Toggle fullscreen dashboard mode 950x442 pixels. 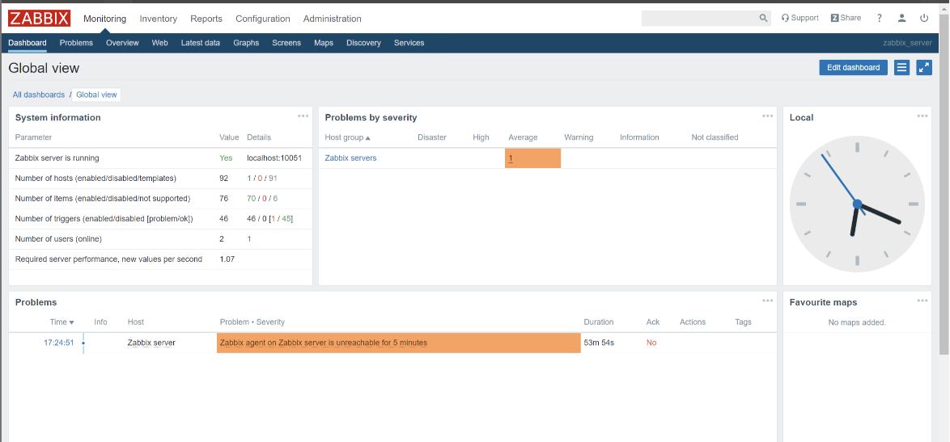(x=924, y=67)
